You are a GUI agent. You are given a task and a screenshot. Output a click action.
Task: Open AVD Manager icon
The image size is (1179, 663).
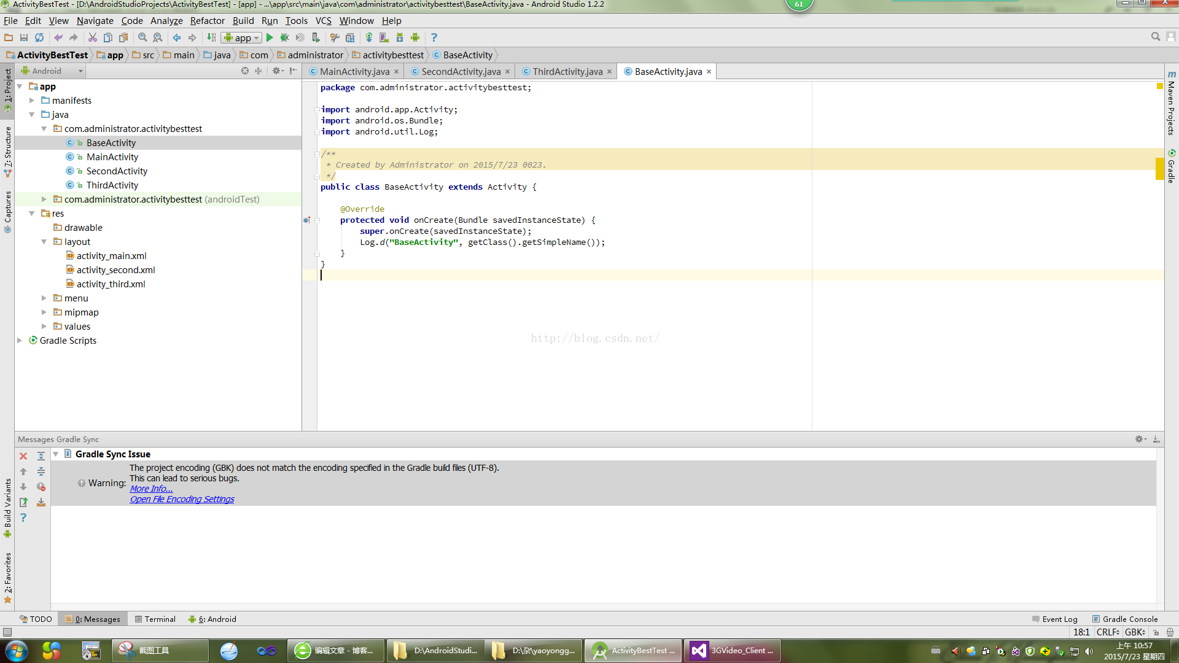(384, 37)
